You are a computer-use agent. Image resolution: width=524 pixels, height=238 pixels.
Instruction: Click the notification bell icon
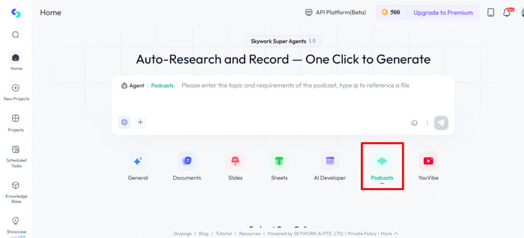(x=507, y=13)
